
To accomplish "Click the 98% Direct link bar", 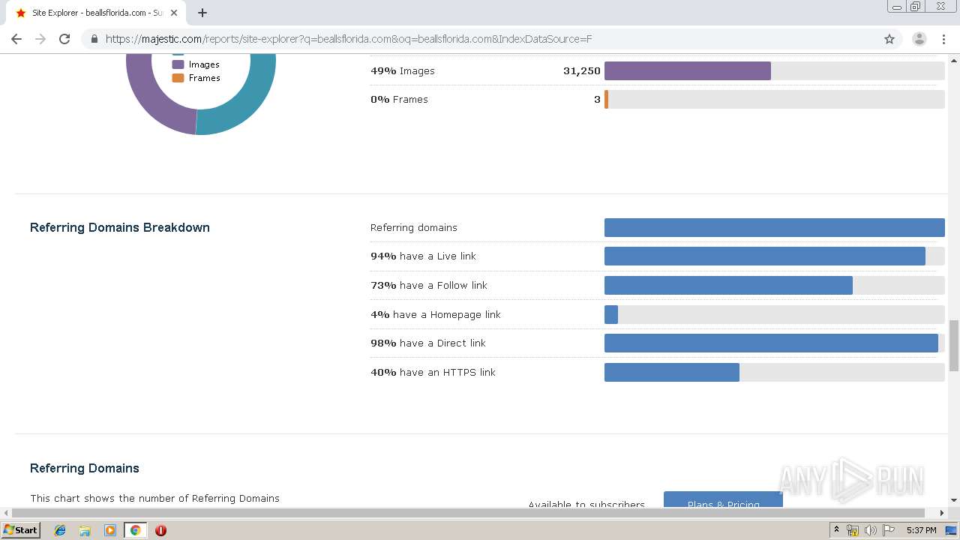I will pos(771,343).
